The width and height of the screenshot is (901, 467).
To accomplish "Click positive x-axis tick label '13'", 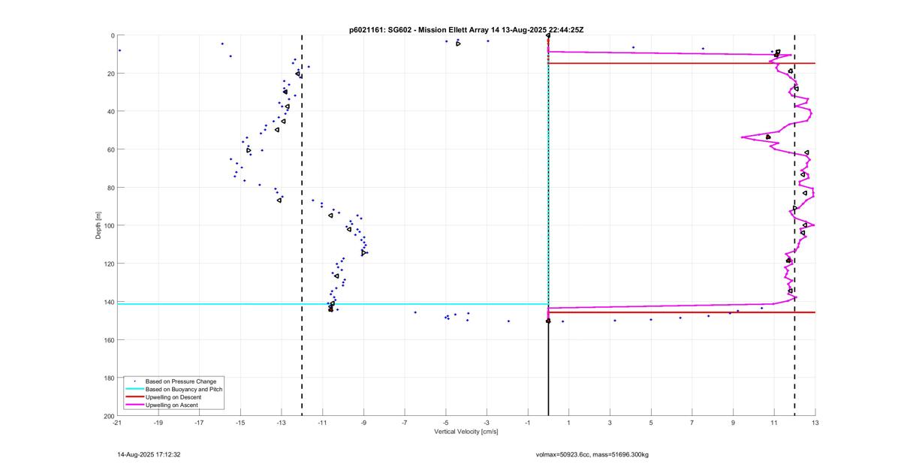I will point(815,423).
